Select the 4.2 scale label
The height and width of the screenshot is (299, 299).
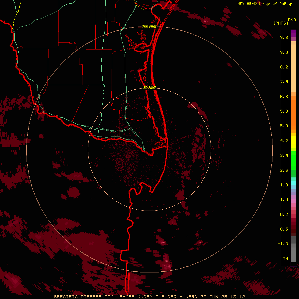click(284, 141)
